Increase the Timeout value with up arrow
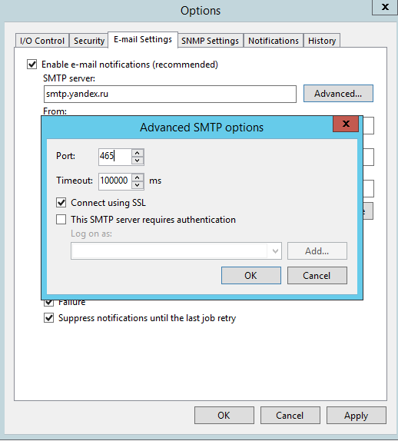 tap(138, 177)
